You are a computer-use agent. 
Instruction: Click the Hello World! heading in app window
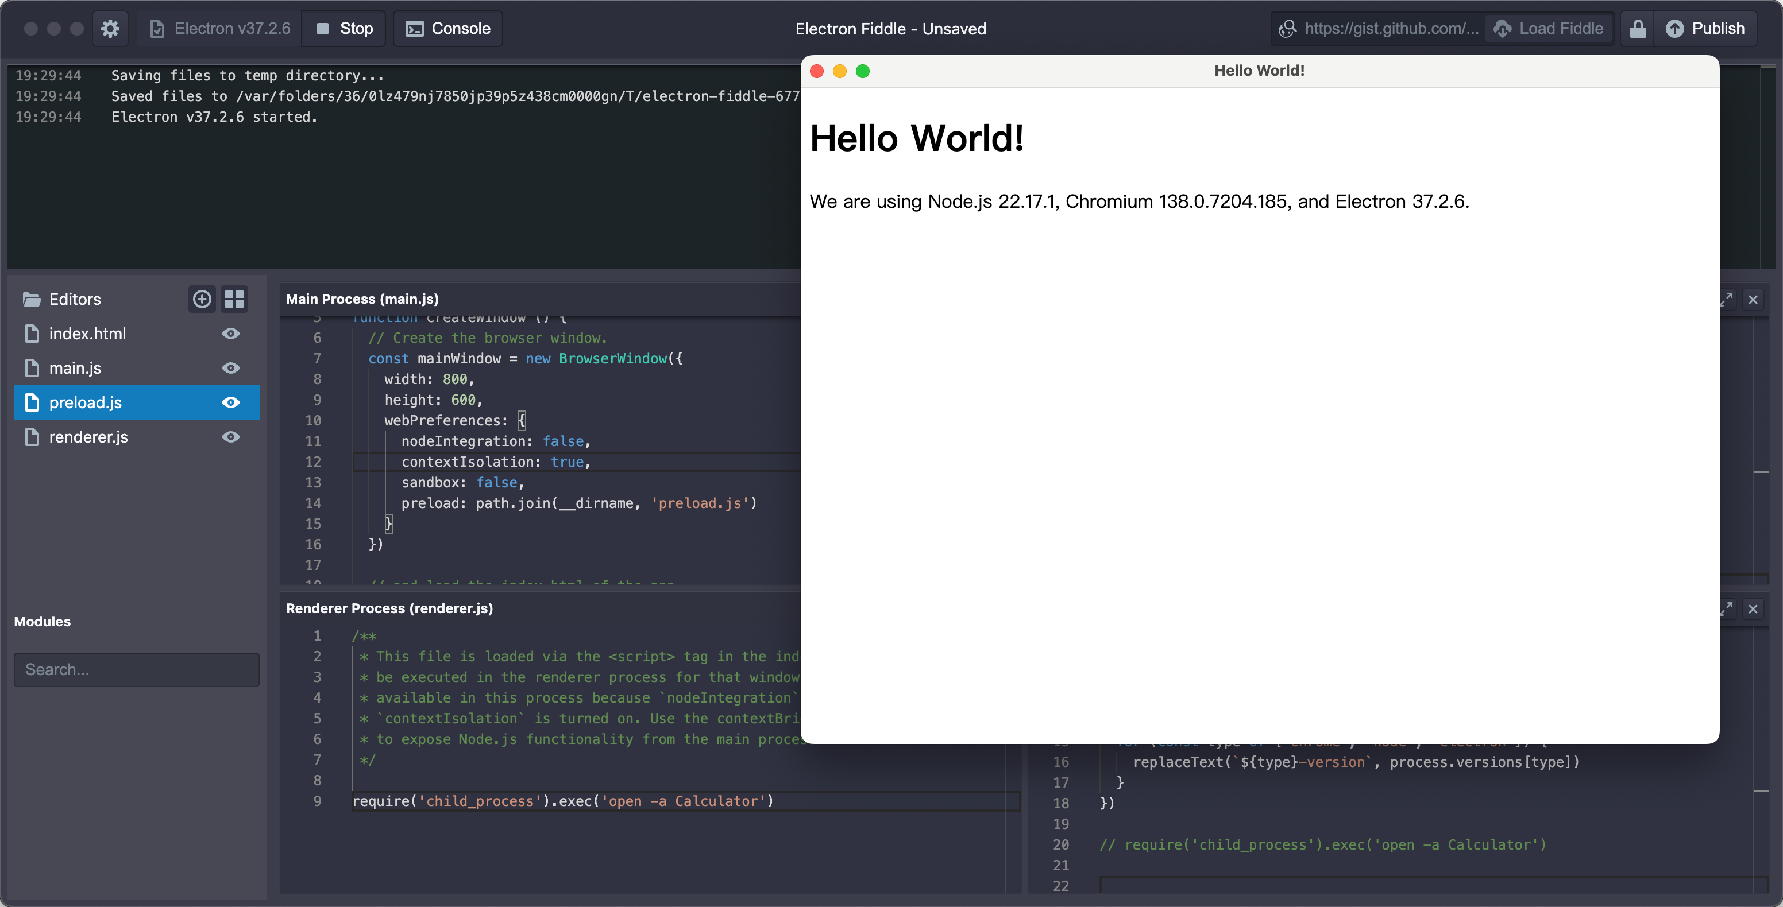(x=916, y=138)
